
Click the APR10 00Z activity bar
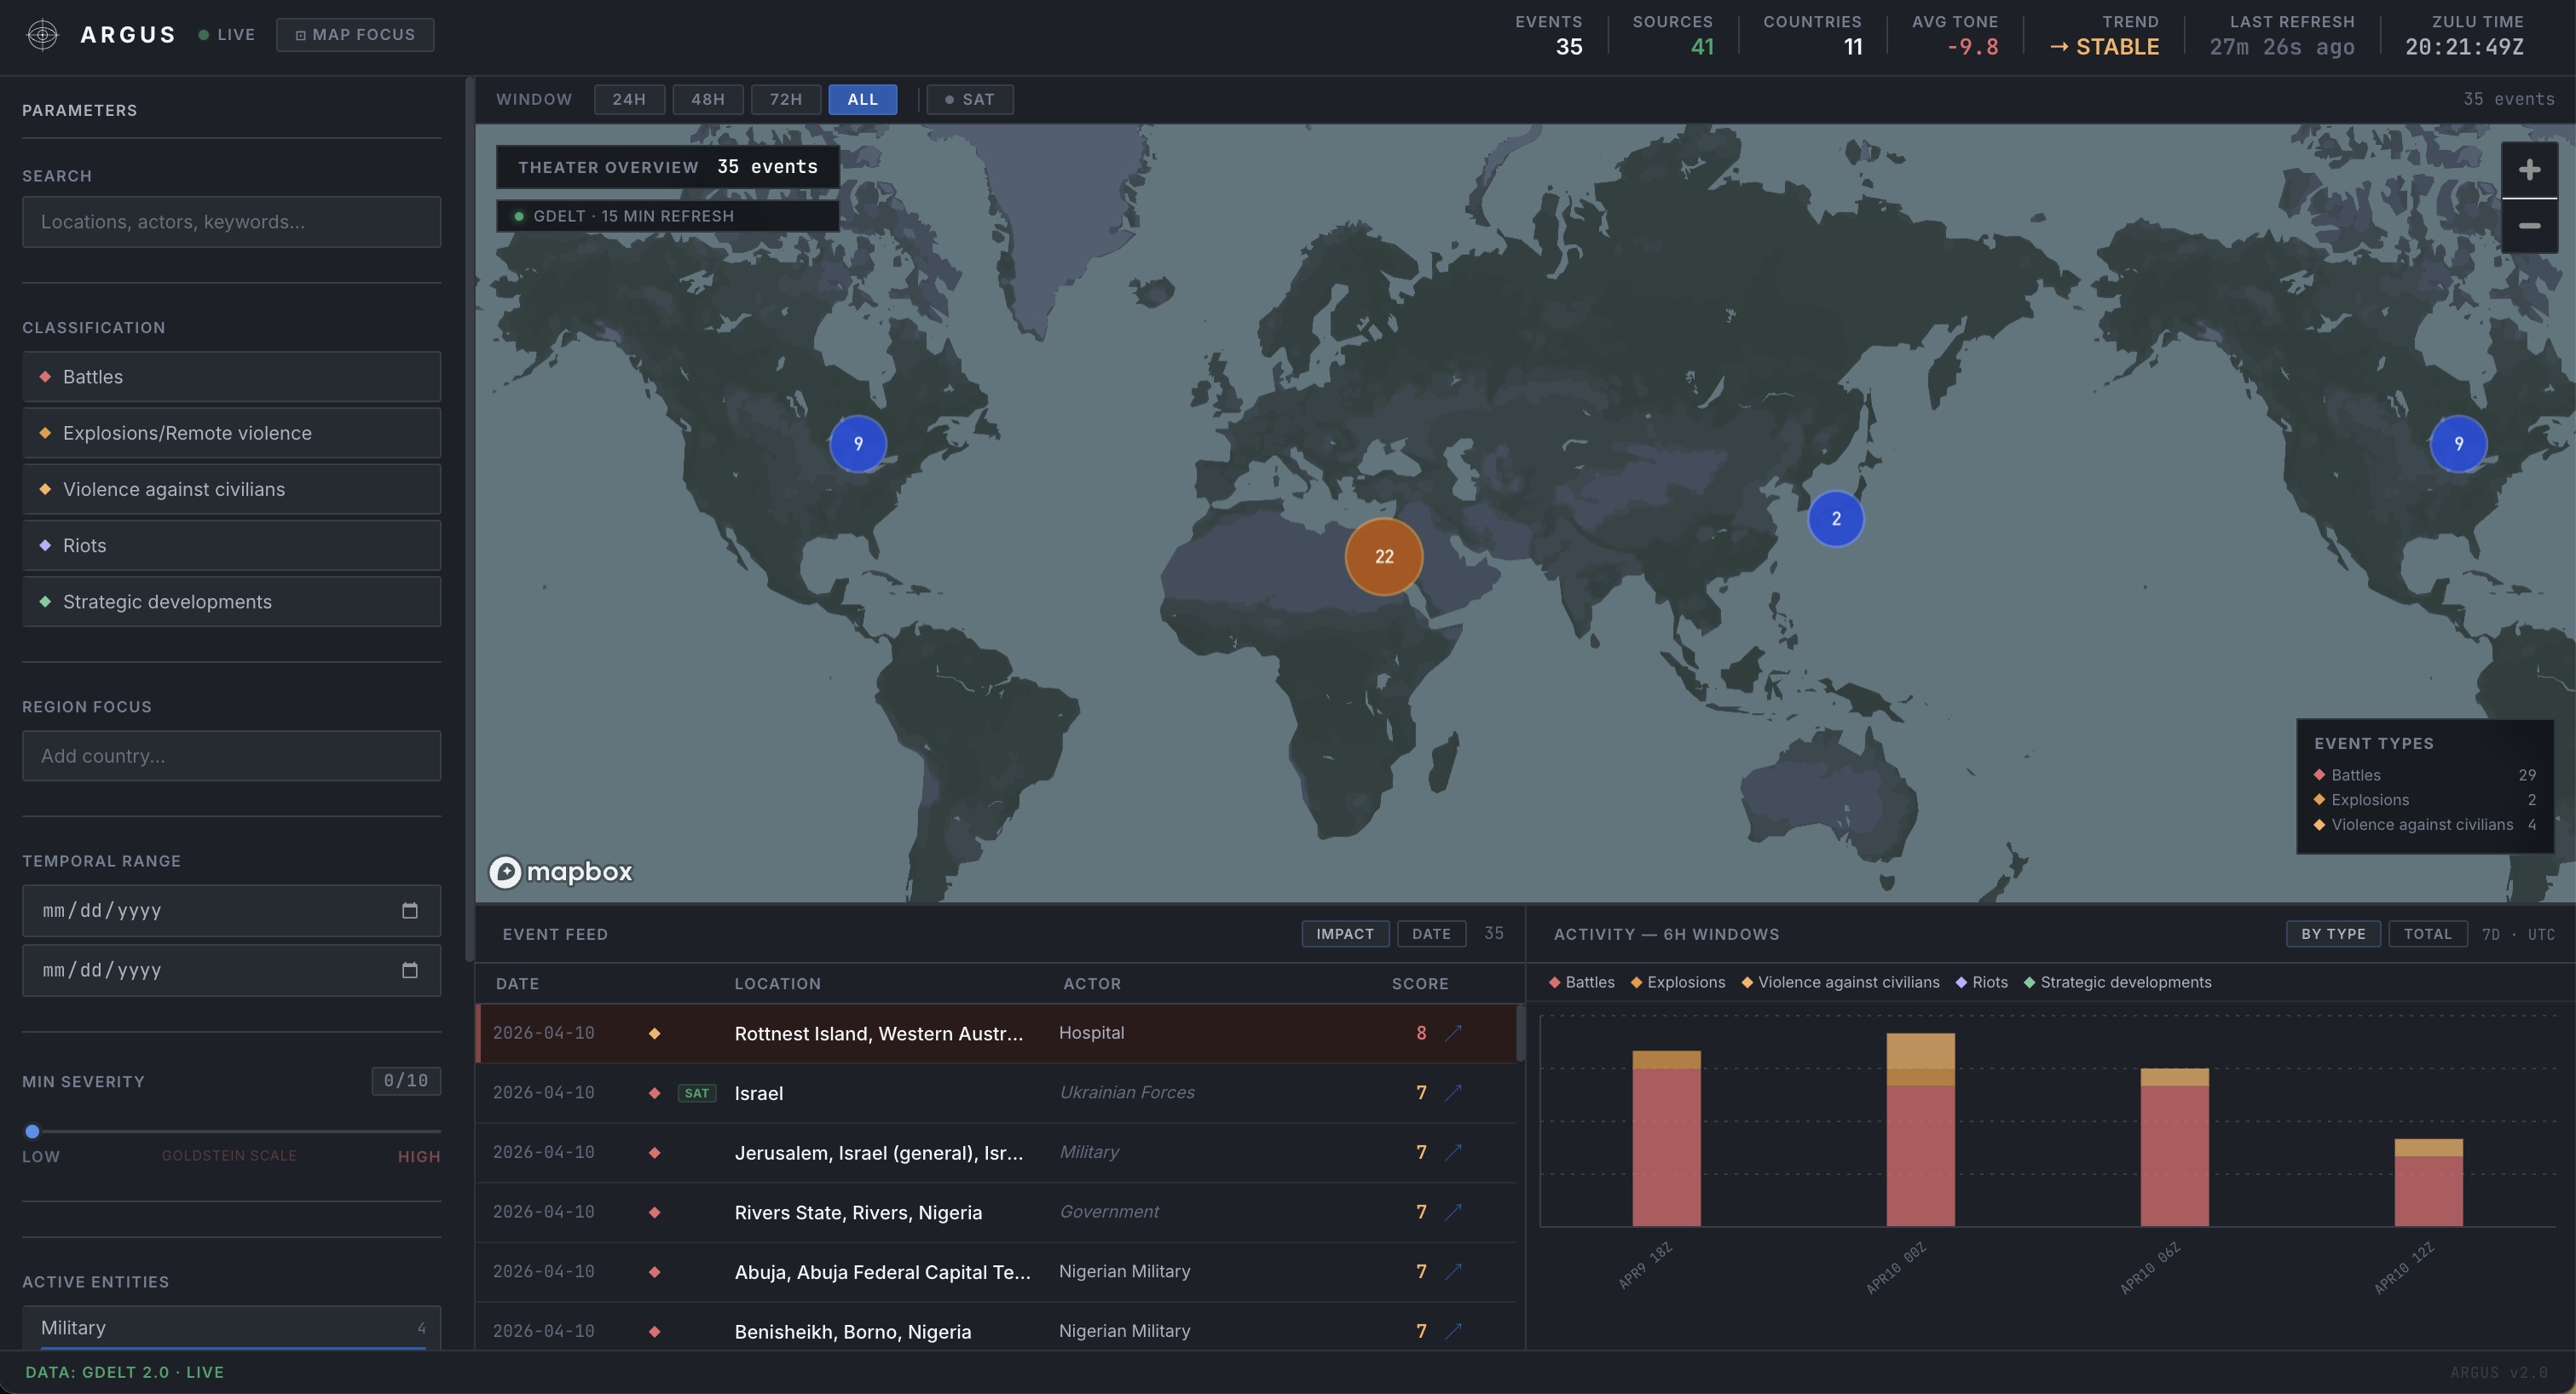[x=1920, y=1130]
